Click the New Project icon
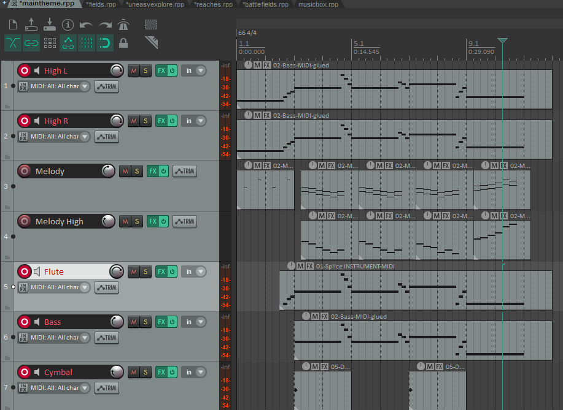The height and width of the screenshot is (410, 563). click(x=13, y=25)
